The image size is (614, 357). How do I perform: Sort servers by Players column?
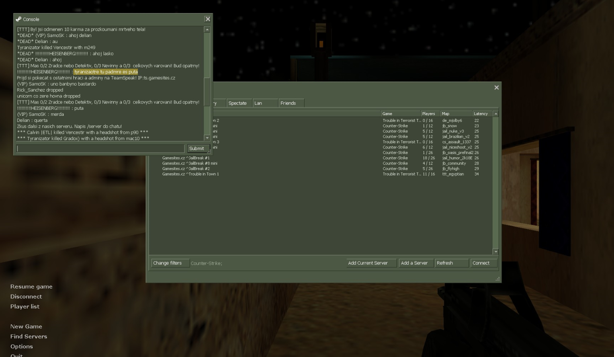click(430, 114)
